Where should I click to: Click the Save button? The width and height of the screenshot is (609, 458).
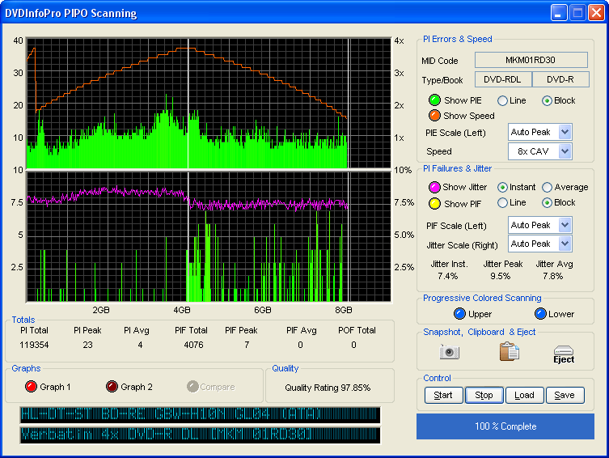coord(565,395)
